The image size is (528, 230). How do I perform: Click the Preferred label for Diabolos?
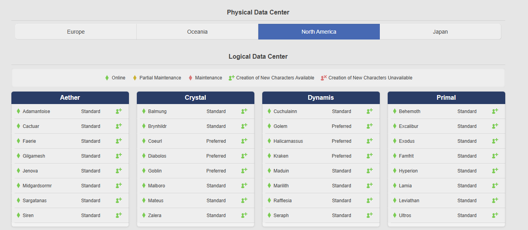coord(216,156)
